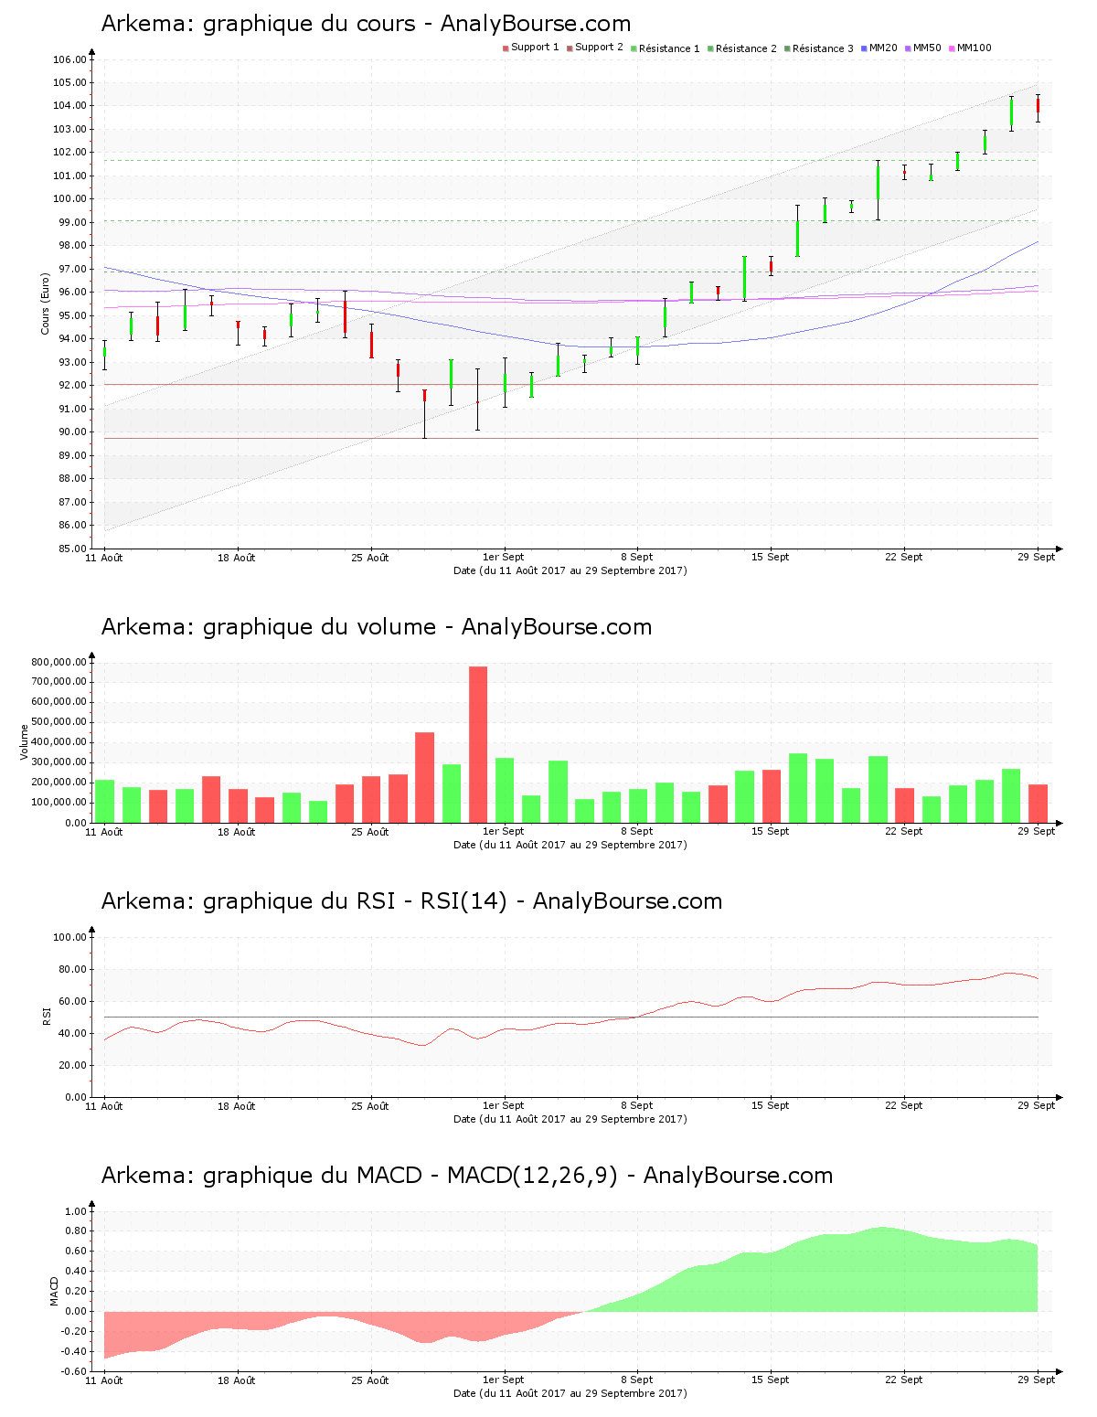
Task: Click the MM20 legend entry
Action: click(879, 48)
